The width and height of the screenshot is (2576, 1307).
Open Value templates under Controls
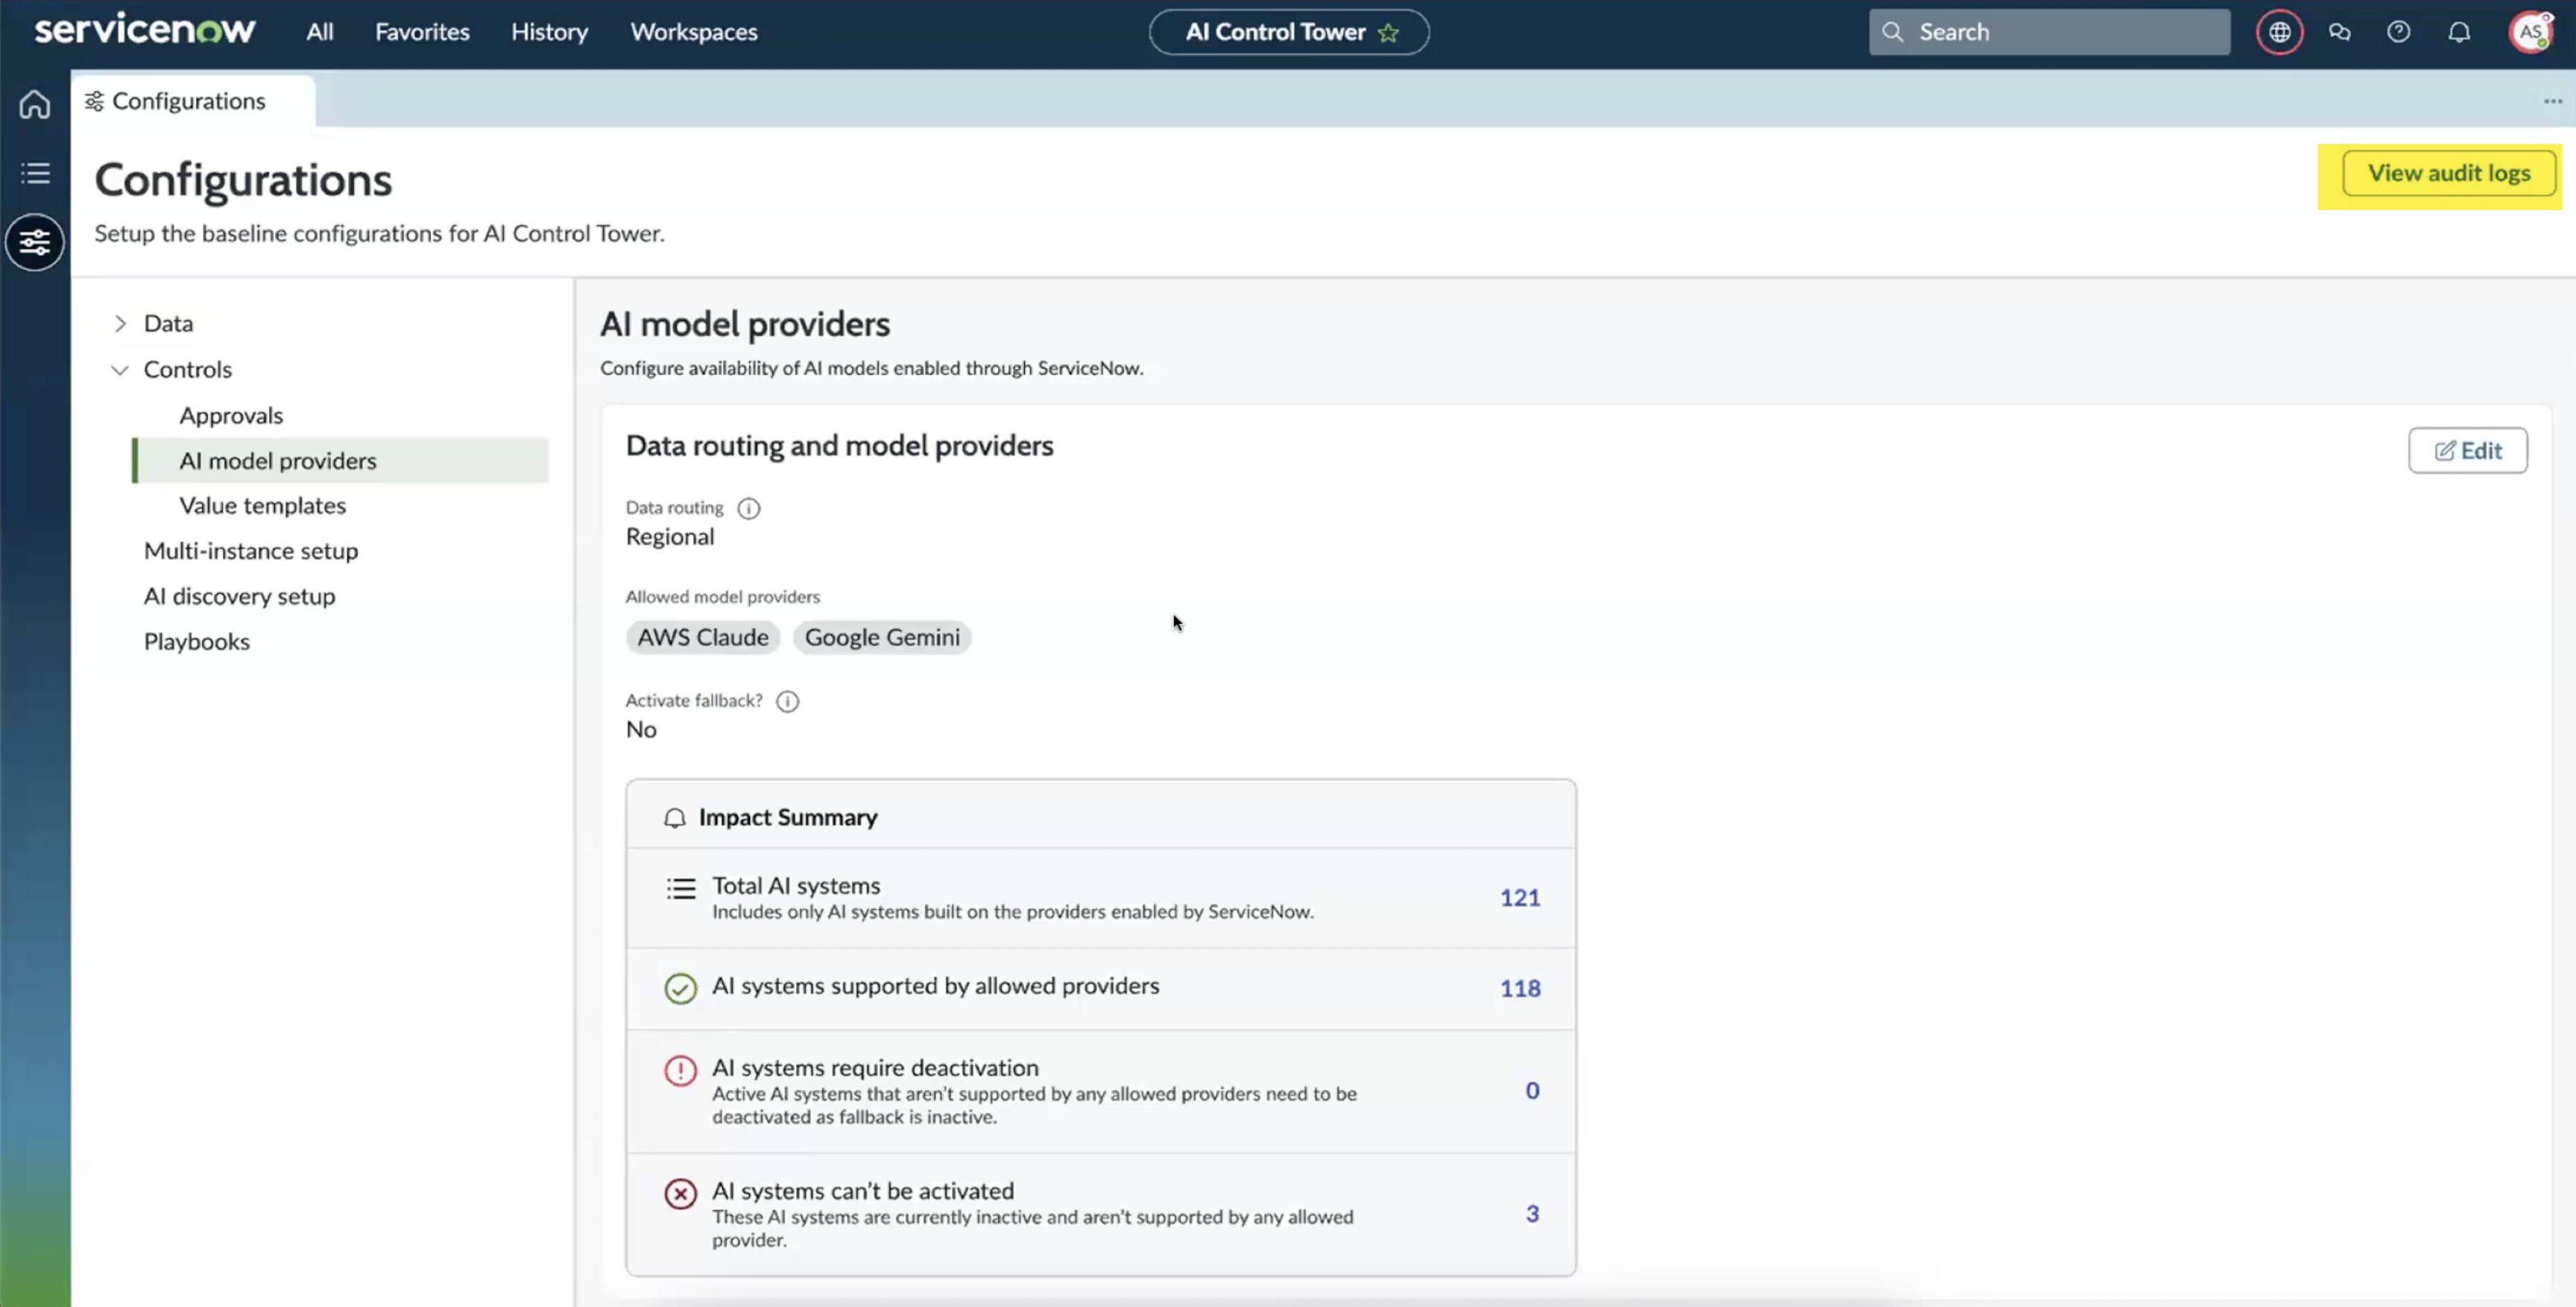pyautogui.click(x=262, y=506)
